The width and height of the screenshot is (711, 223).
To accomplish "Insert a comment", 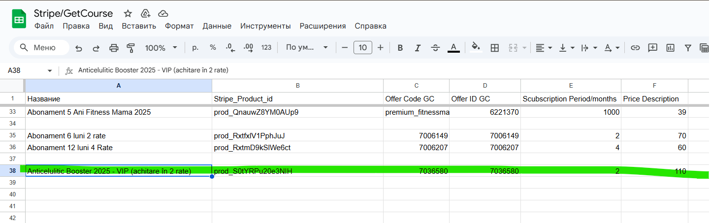I will coord(652,48).
